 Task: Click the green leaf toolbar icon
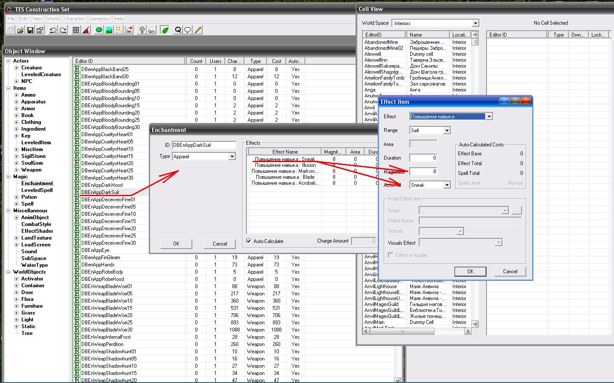(x=165, y=30)
